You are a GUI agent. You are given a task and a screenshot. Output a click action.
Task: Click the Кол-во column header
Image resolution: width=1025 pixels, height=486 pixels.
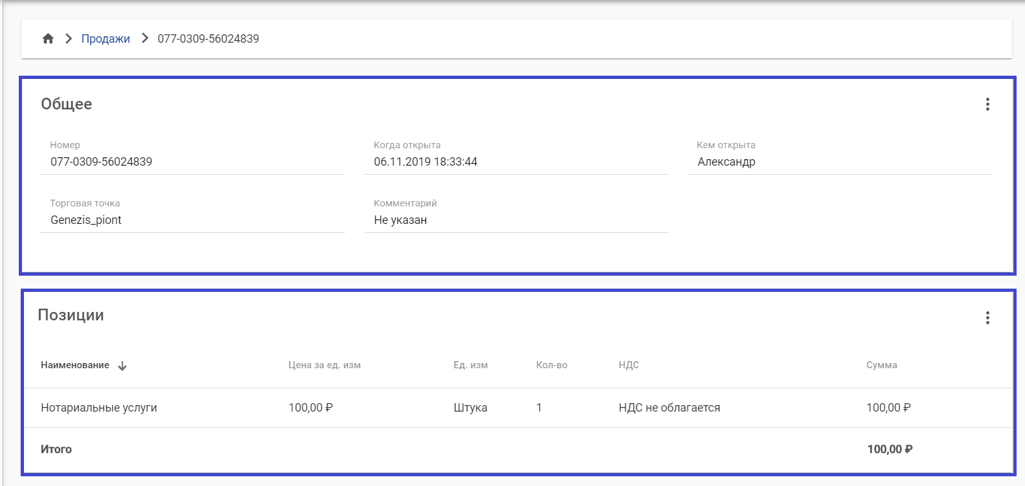[551, 365]
